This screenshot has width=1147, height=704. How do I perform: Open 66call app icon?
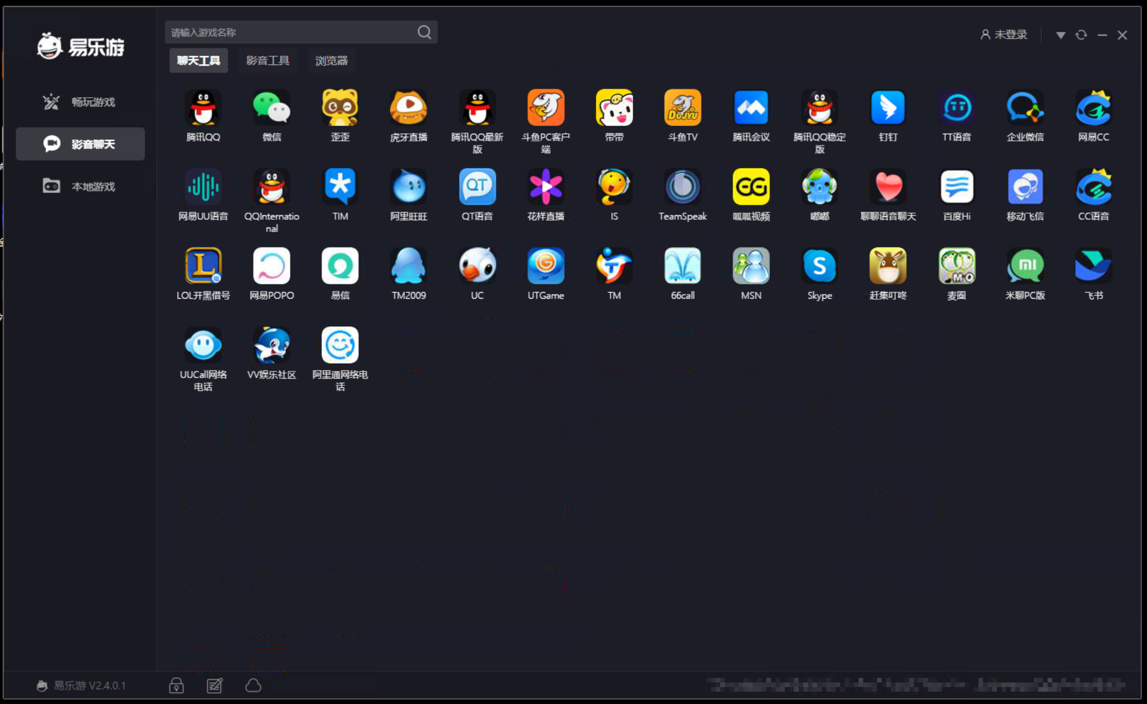point(682,266)
